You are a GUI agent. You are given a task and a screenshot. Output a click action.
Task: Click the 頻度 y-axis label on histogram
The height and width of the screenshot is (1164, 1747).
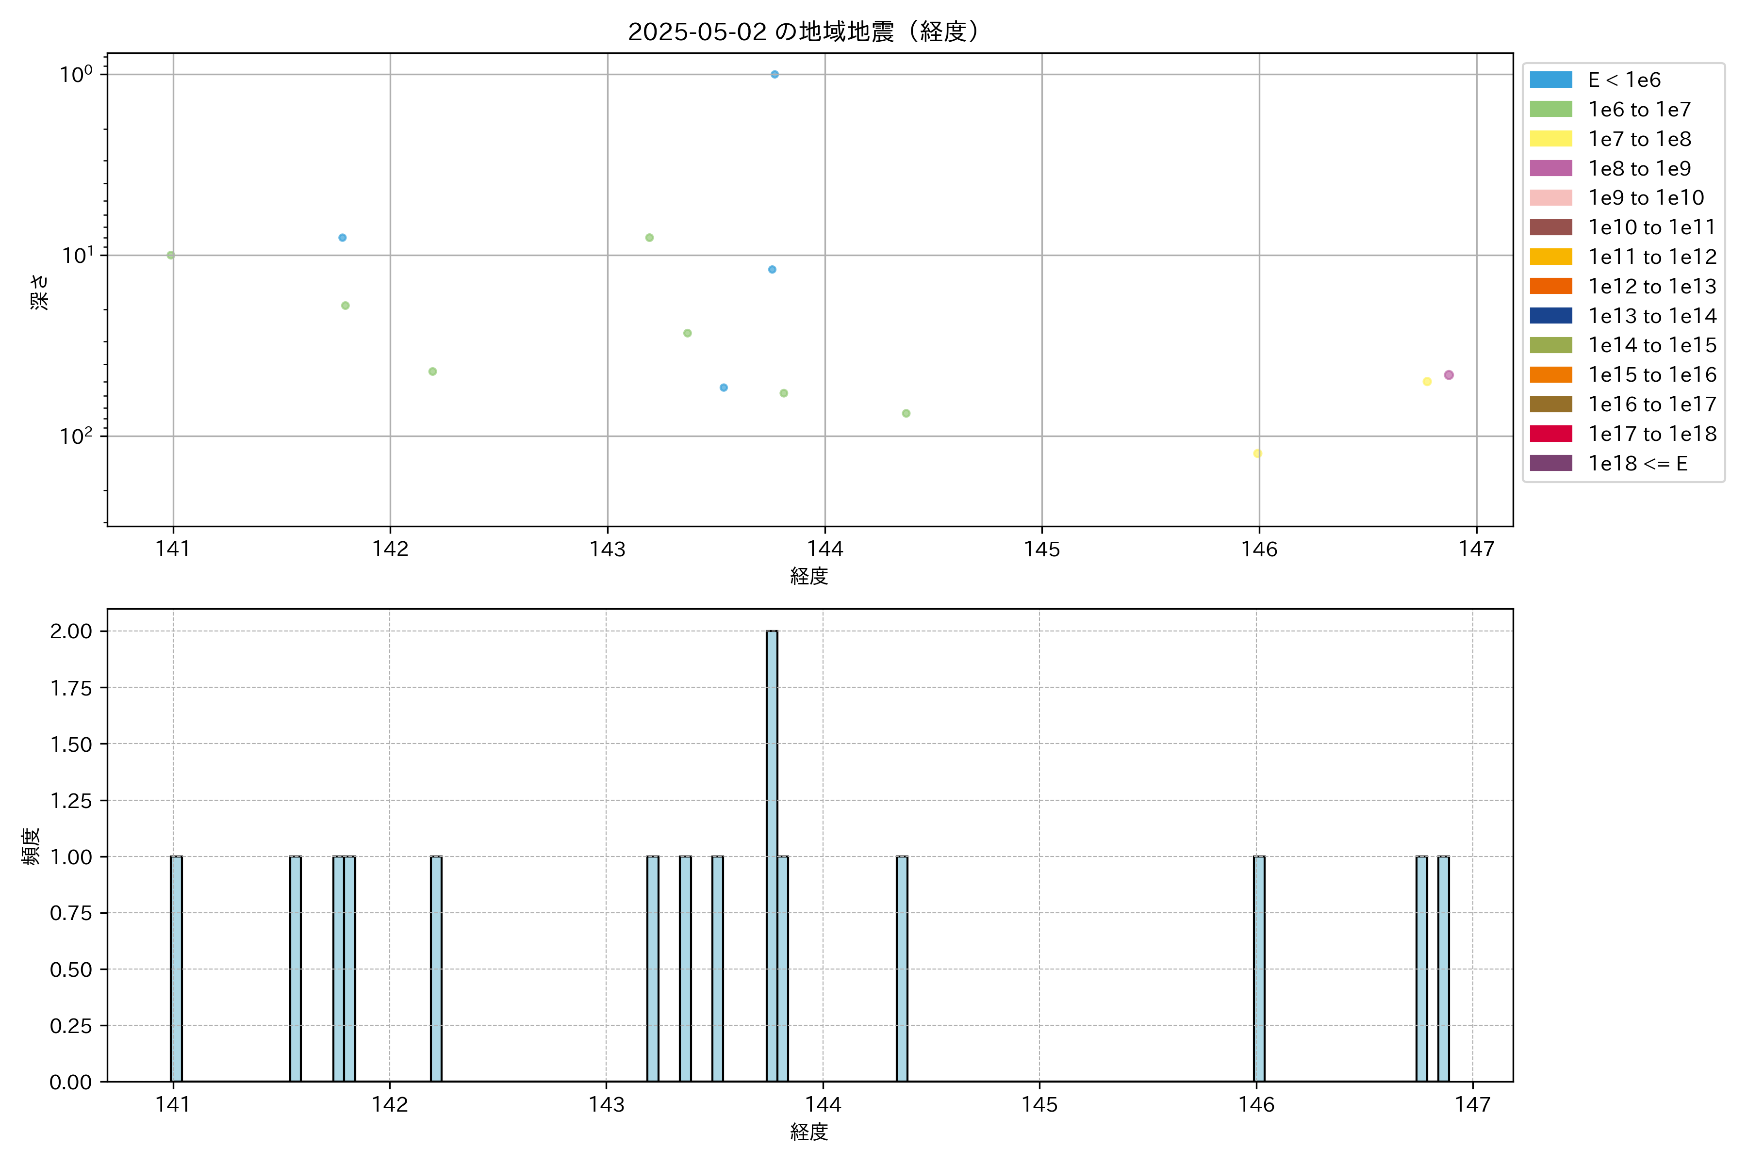31,846
